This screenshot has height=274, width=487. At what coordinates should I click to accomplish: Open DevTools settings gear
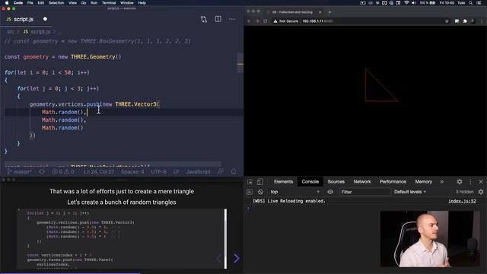coord(460,182)
